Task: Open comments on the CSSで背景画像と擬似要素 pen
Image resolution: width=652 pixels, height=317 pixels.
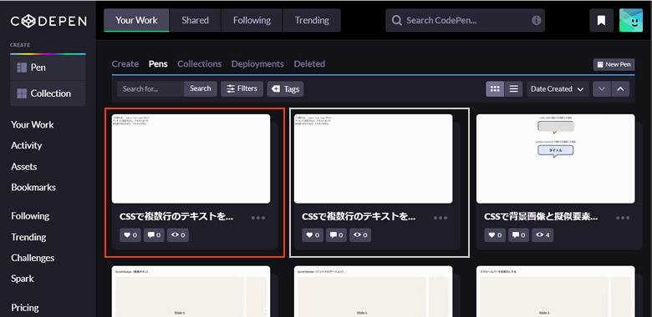Action: coord(518,235)
